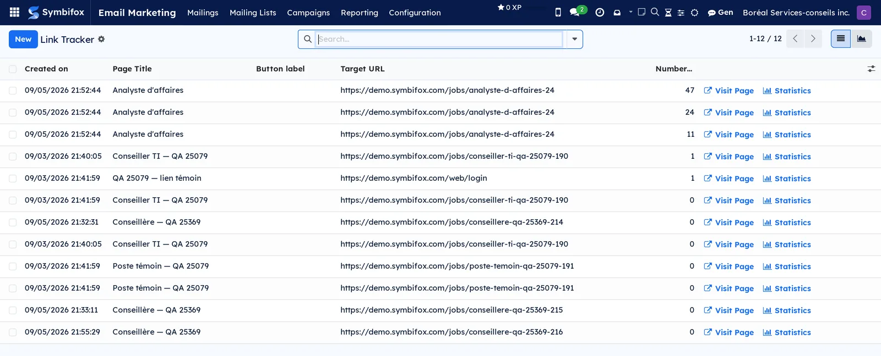Screen dimensions: 881x356
Task: Open the apps grid menu
Action: pyautogui.click(x=15, y=12)
